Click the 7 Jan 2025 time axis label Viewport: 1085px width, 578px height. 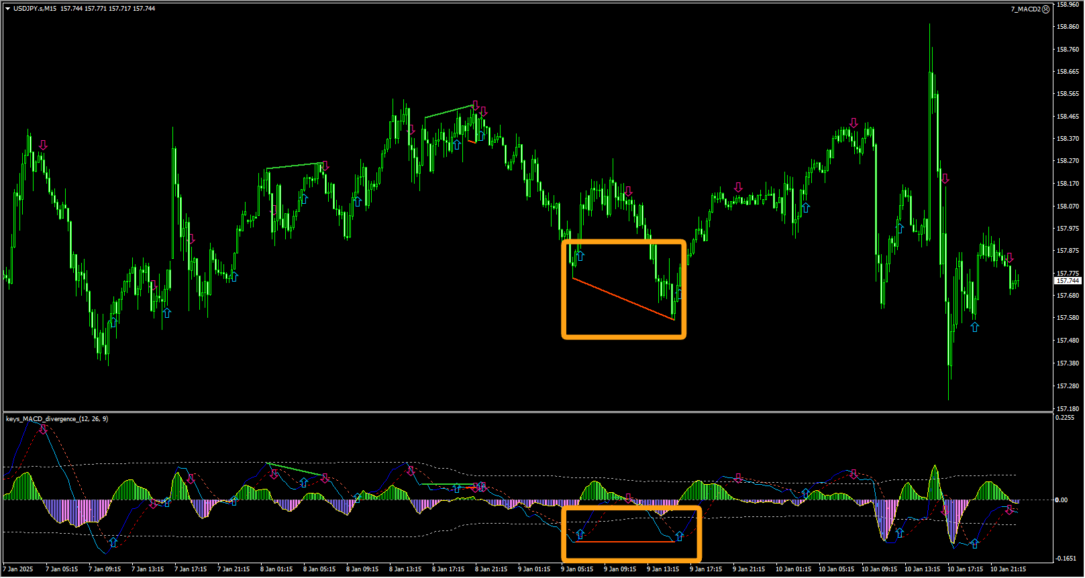(x=18, y=569)
